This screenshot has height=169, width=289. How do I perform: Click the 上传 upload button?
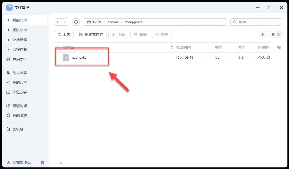click(64, 34)
